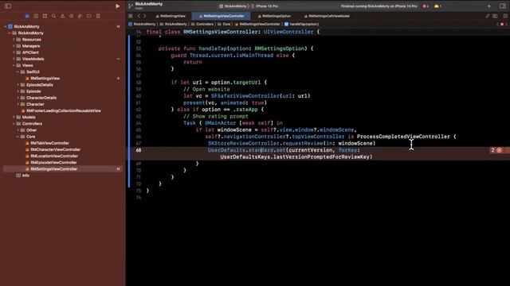Expand the Other folder
This screenshot has height=286, width=510.
point(18,130)
